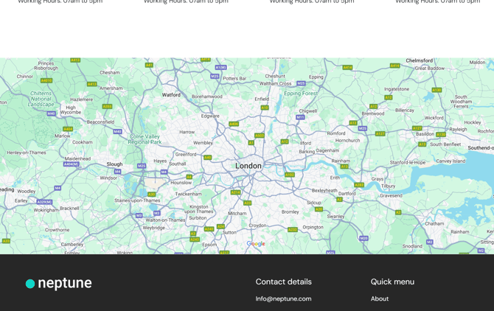Click the Enfield map label
494x311 pixels.
[x=262, y=99]
